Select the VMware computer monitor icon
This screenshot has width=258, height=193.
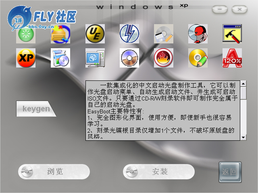(x=95, y=58)
